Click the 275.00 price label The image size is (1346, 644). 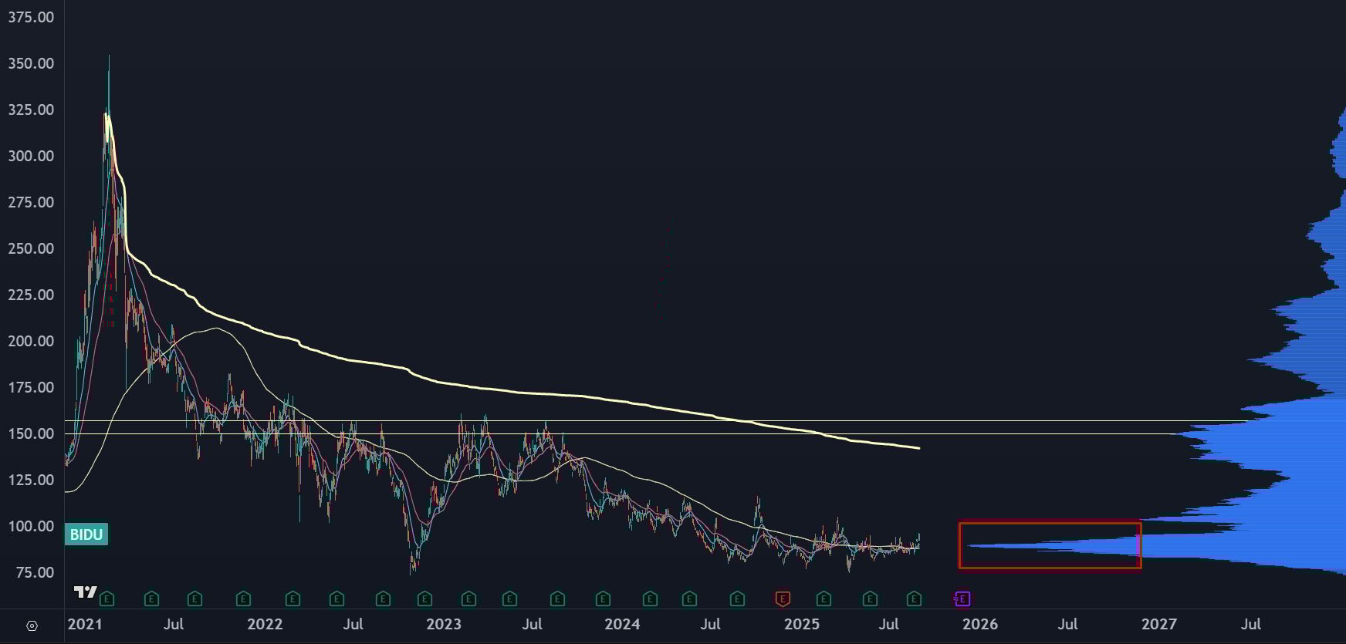31,202
